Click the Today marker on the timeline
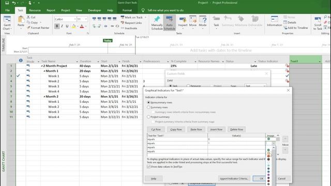The height and width of the screenshot is (186, 331). [x=108, y=40]
